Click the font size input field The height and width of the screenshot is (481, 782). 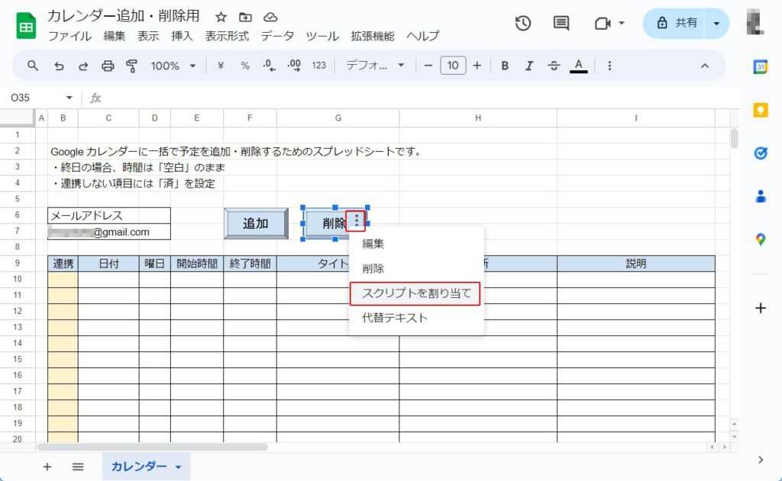click(x=453, y=66)
